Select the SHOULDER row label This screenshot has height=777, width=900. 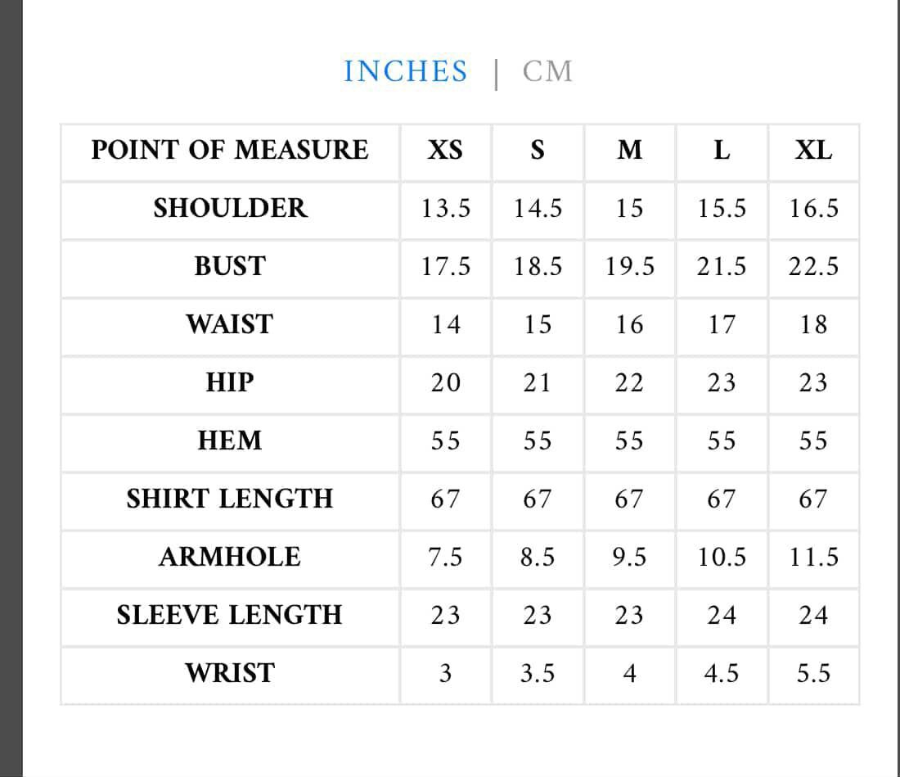(230, 209)
